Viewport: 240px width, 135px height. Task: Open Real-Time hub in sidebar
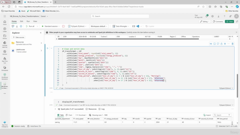[x=5, y=60]
